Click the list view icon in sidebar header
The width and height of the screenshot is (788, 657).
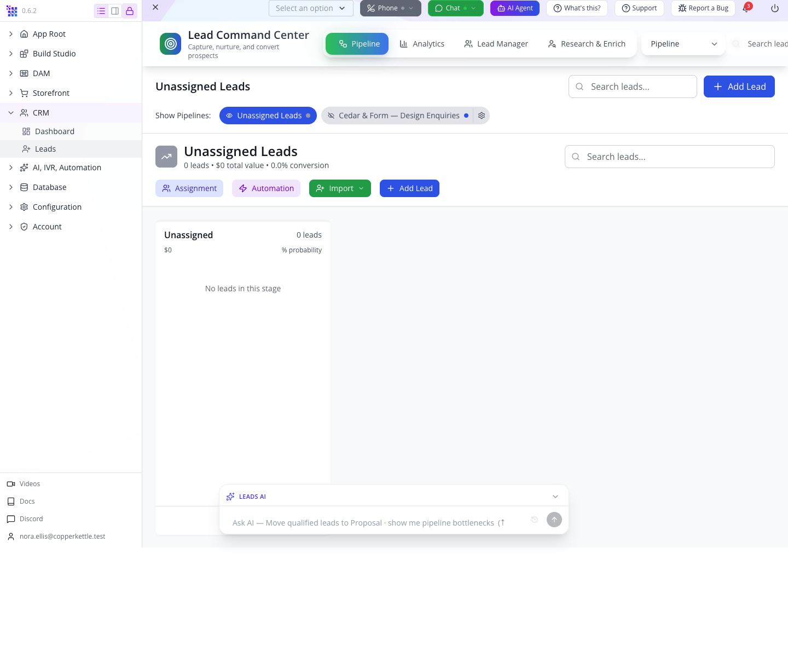[x=101, y=11]
